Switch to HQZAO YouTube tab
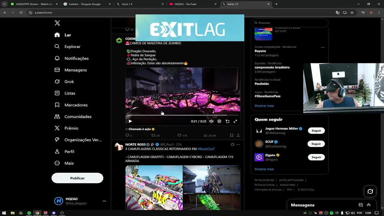Screen dimensions: 384x216 point(193,4)
